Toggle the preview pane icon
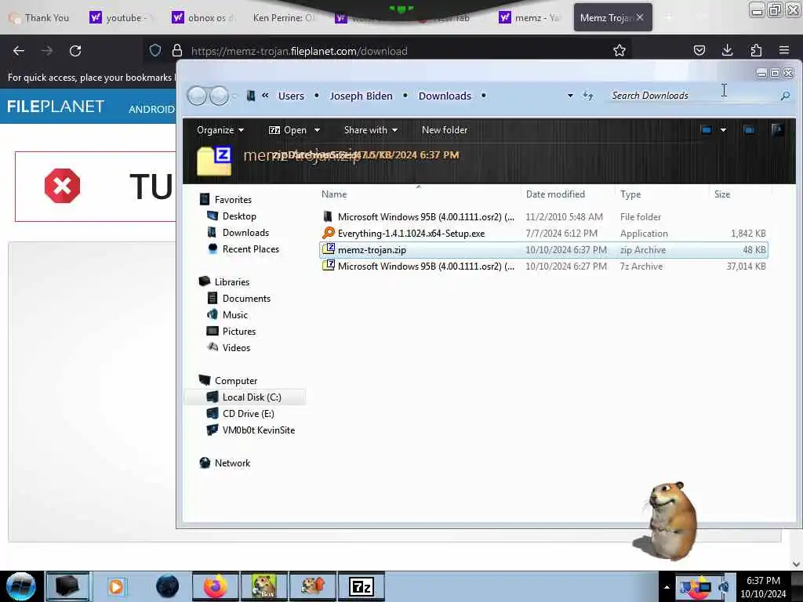 point(749,130)
